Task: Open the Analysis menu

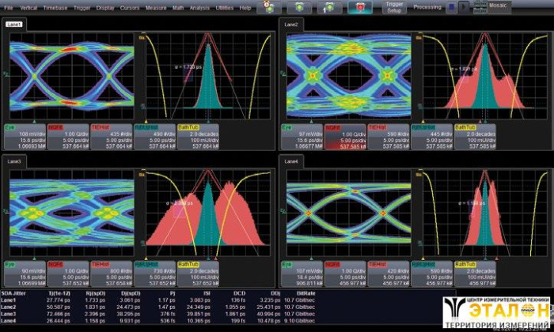Action: (x=199, y=7)
